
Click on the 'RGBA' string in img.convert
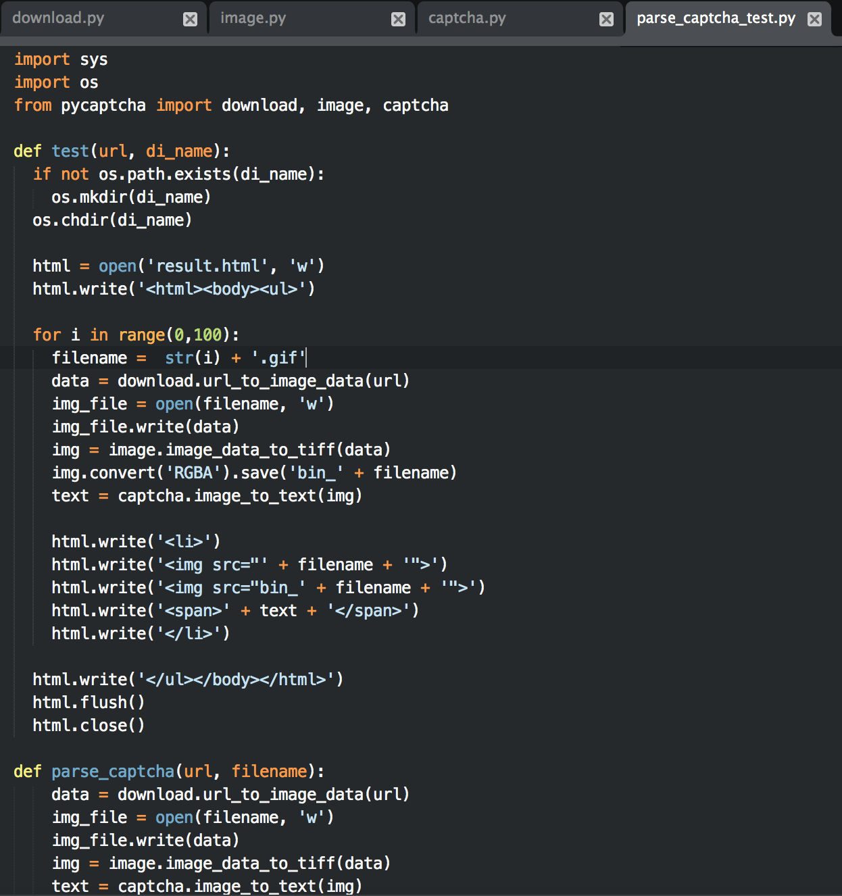pyautogui.click(x=193, y=473)
